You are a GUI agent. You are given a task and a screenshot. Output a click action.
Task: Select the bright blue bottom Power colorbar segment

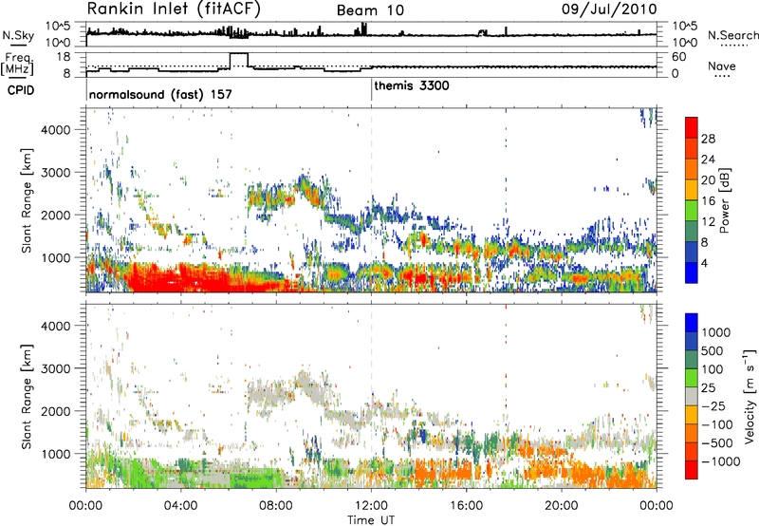pyautogui.click(x=692, y=272)
